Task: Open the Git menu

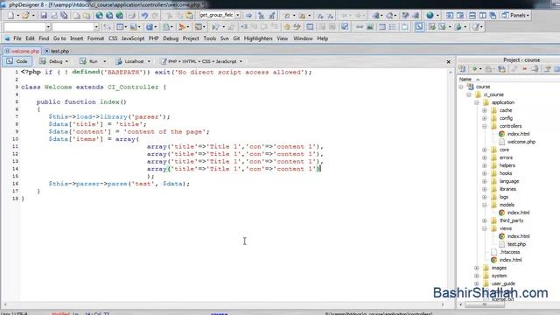Action: pos(236,38)
